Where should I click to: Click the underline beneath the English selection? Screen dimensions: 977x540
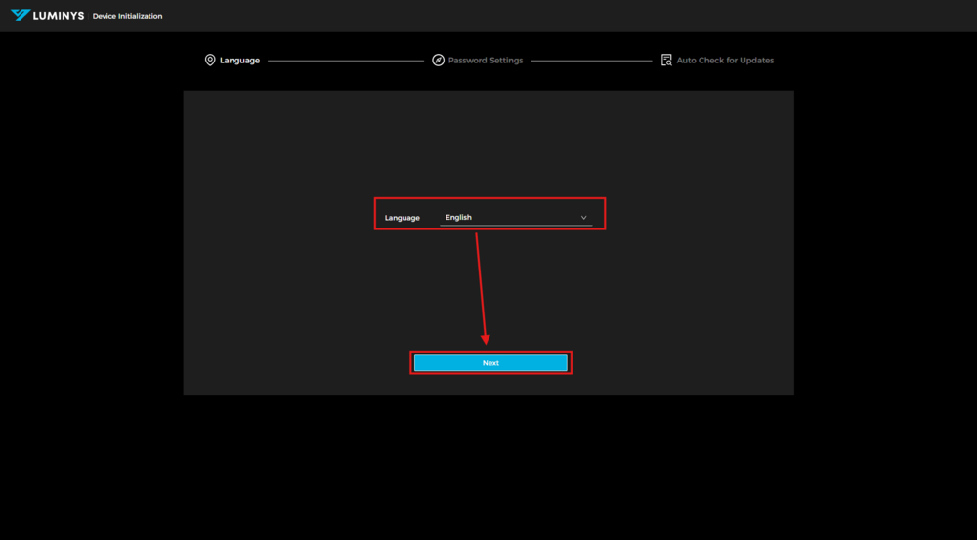click(x=516, y=226)
